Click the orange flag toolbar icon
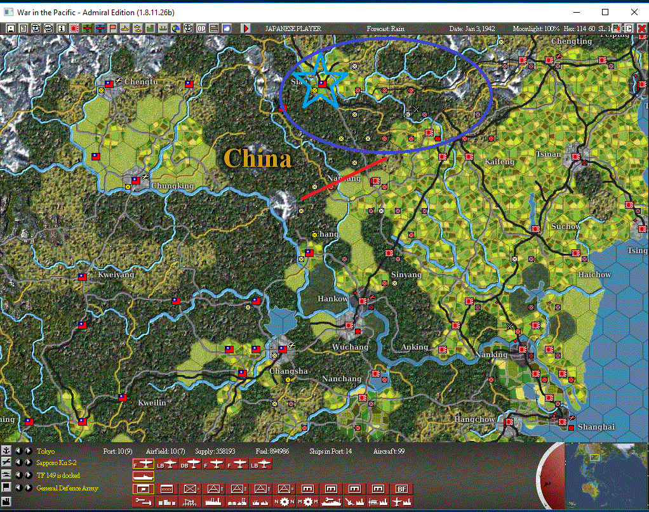649x512 pixels. click(112, 29)
